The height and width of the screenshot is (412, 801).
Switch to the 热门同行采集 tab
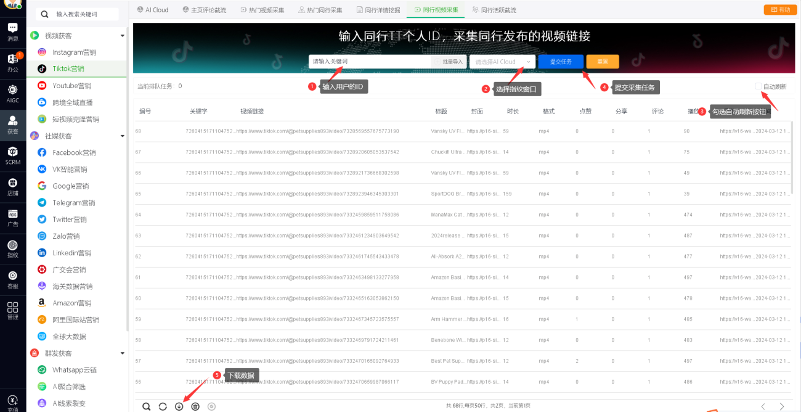[320, 10]
